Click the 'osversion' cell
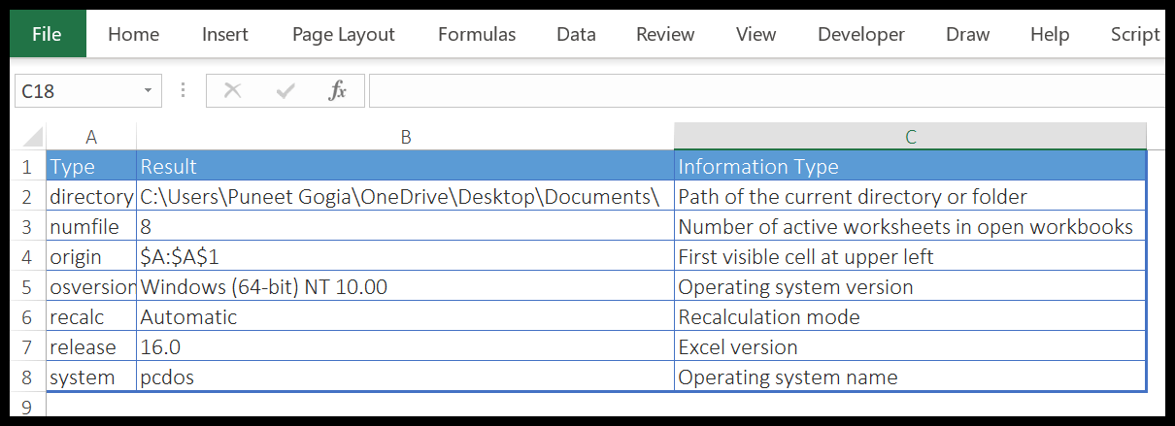Viewport: 1175px width, 426px height. pos(91,286)
